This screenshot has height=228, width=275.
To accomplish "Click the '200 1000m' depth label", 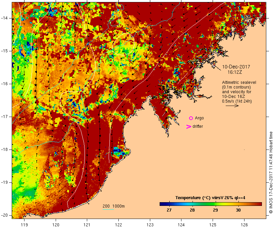I will click(x=114, y=206).
